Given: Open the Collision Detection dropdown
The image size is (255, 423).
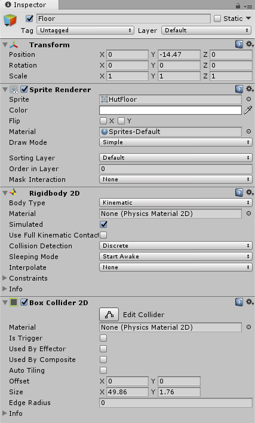Looking at the screenshot, I should [x=176, y=246].
